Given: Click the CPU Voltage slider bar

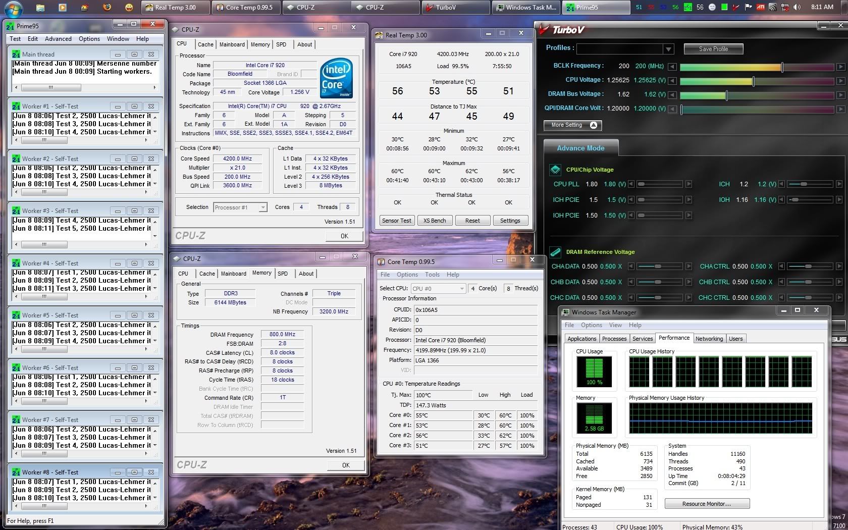Looking at the screenshot, I should coord(756,81).
